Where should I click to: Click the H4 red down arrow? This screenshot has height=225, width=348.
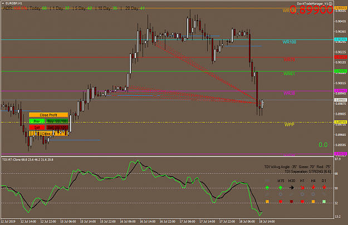click(x=313, y=188)
